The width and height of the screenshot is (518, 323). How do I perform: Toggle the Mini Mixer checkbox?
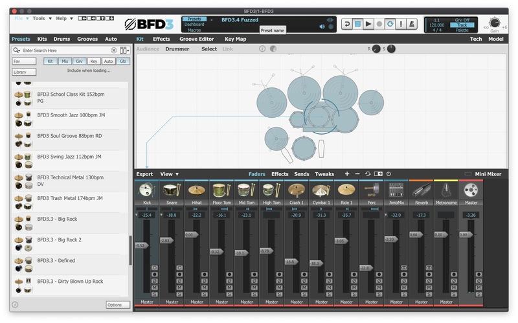tap(469, 174)
